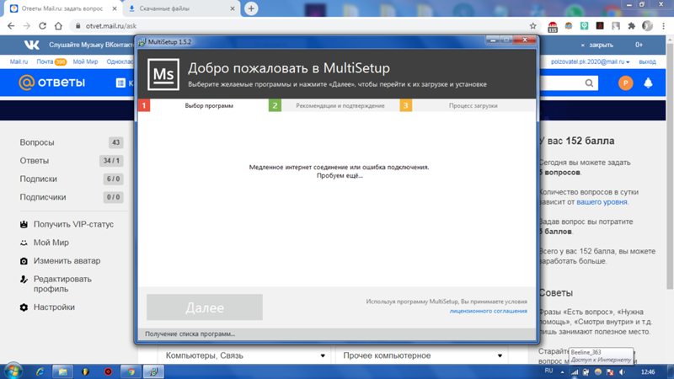This screenshot has height=379, width=674.
Task: Open the Chrome home page button
Action: 58,26
